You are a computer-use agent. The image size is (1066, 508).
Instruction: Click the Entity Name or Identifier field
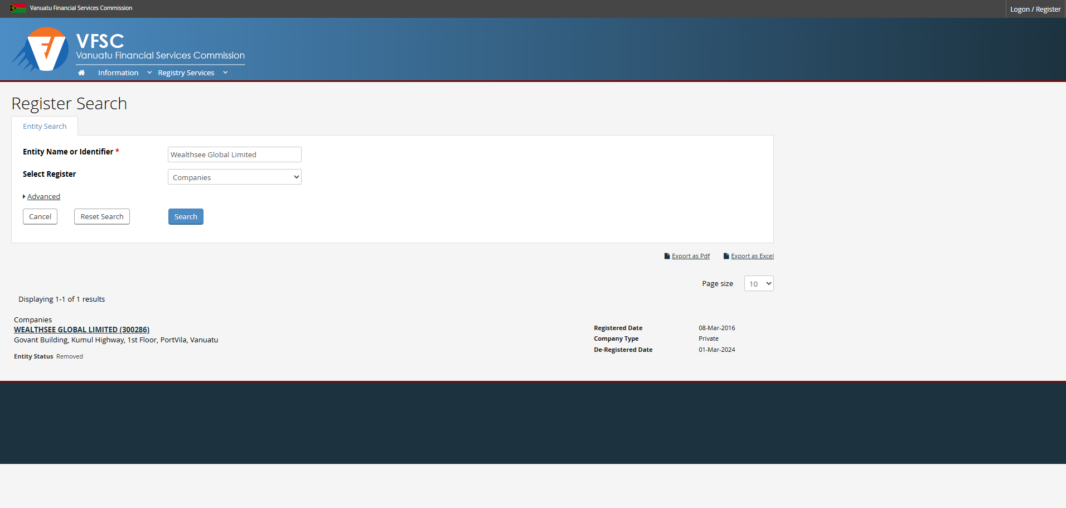tap(234, 154)
